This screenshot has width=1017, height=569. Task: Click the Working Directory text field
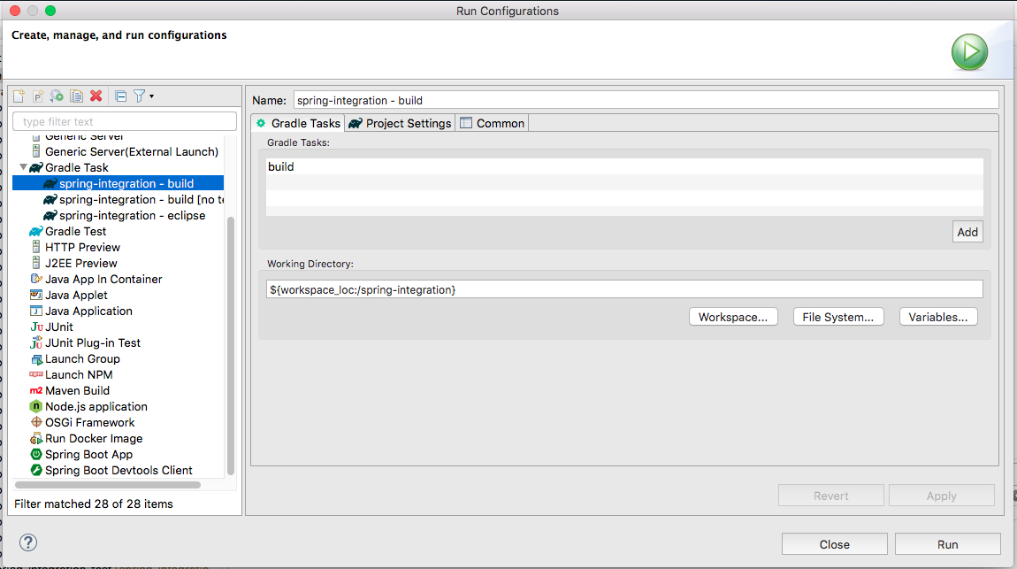(624, 289)
